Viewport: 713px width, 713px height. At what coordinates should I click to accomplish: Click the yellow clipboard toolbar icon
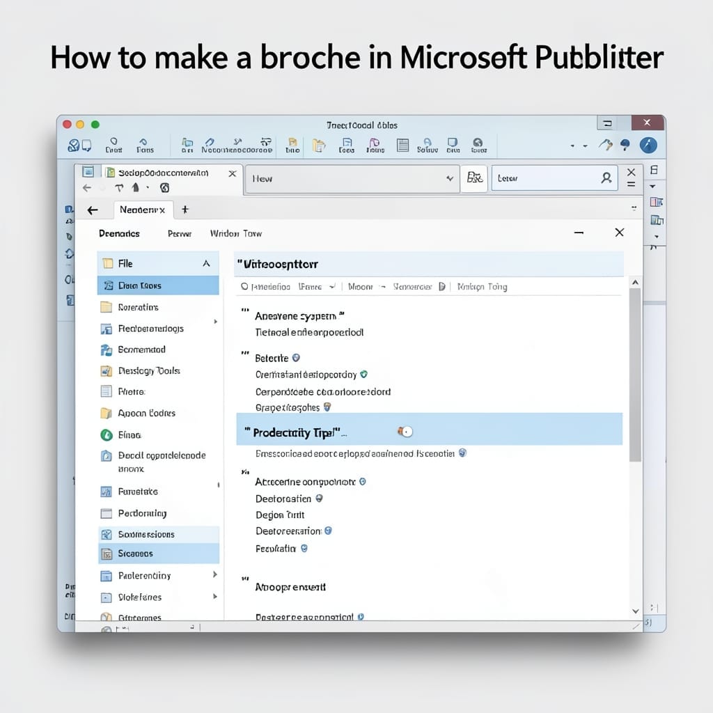pyautogui.click(x=319, y=145)
